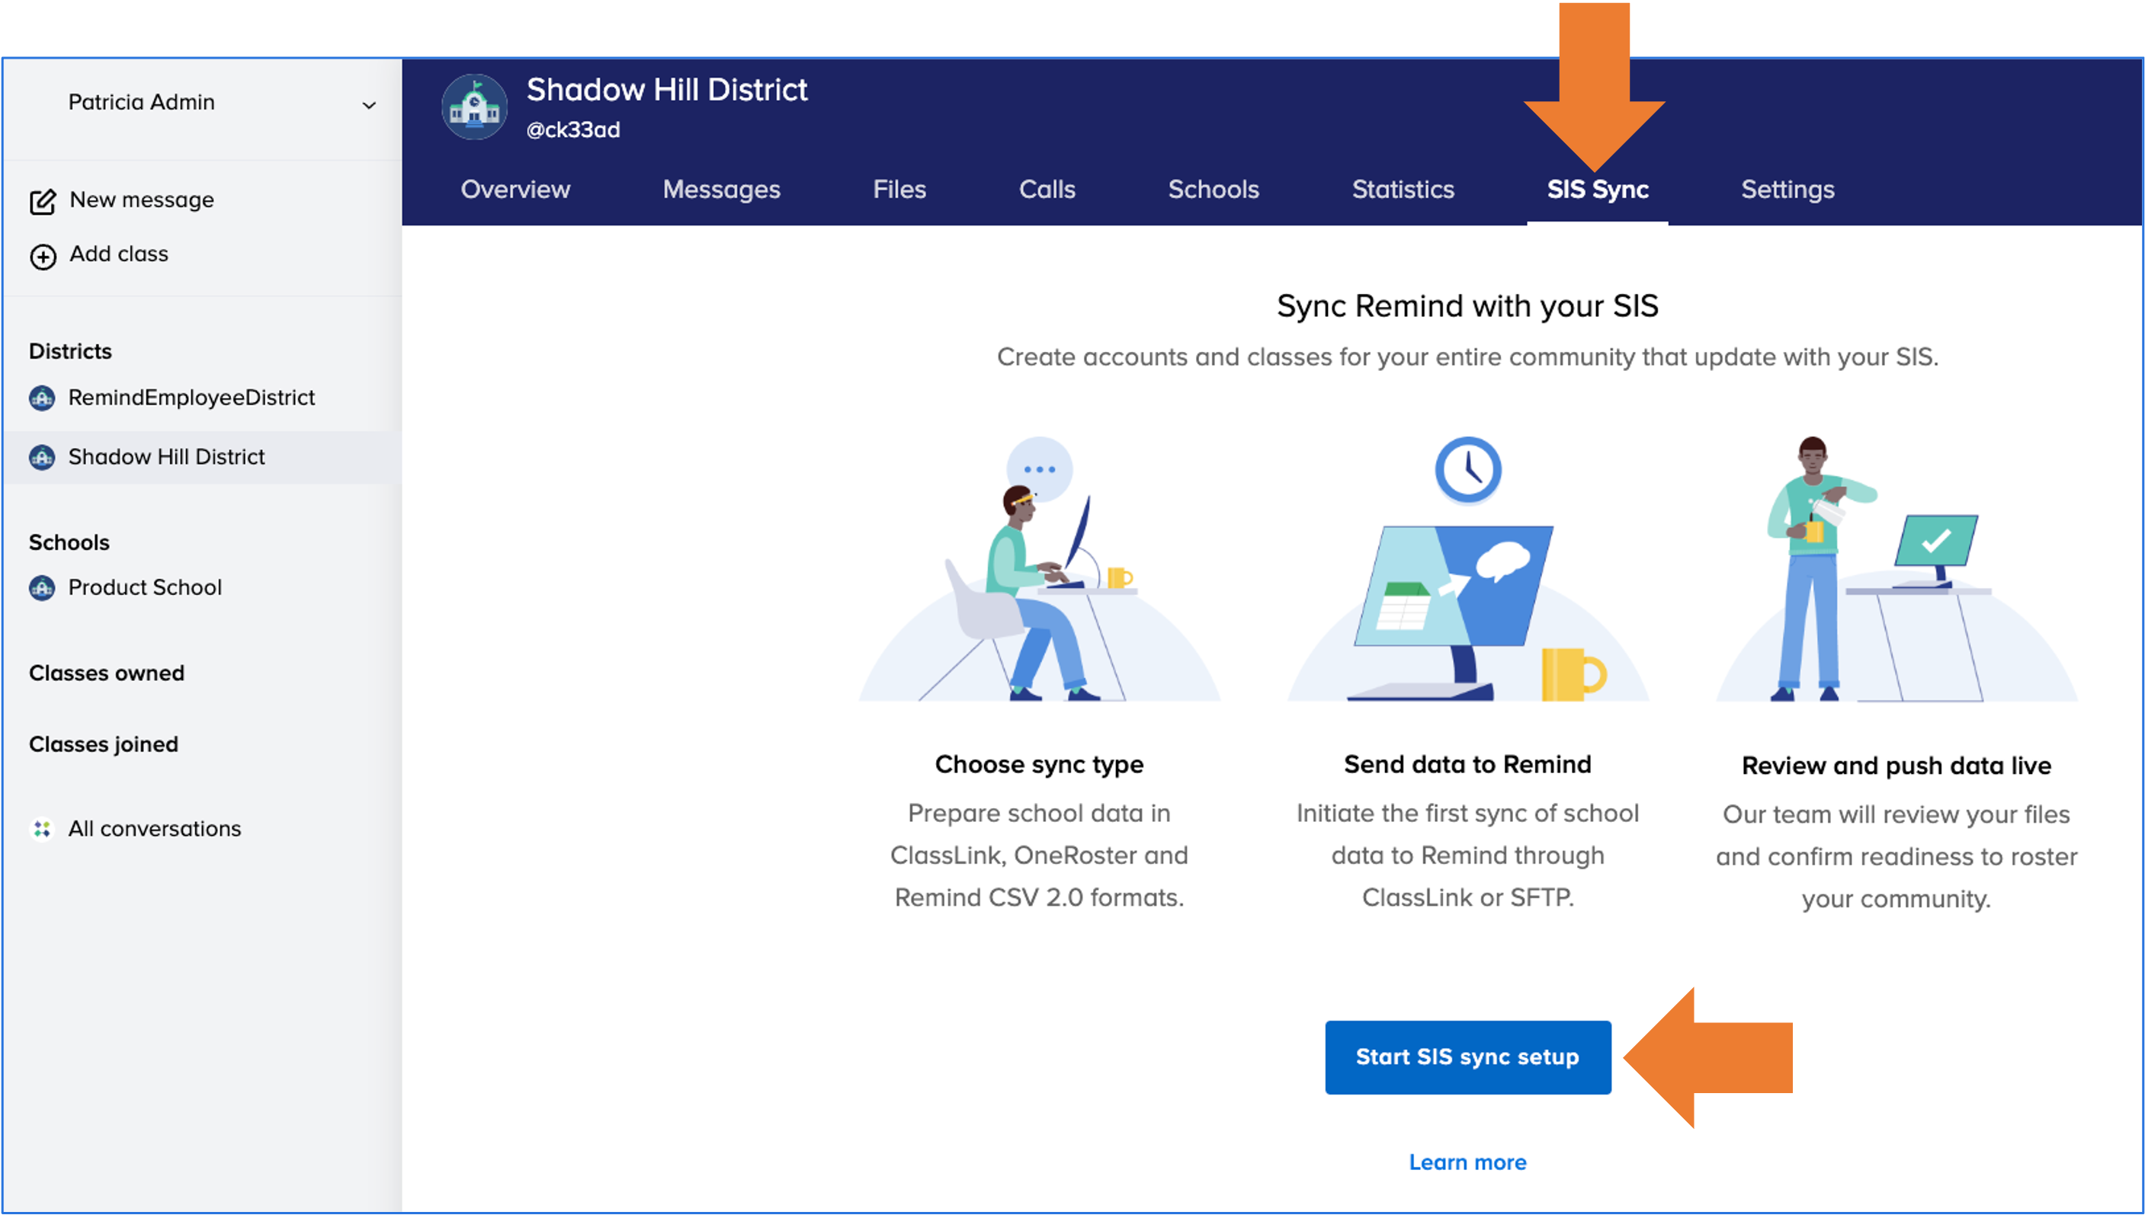Click the All conversations dots icon
The width and height of the screenshot is (2145, 1215).
[x=42, y=829]
